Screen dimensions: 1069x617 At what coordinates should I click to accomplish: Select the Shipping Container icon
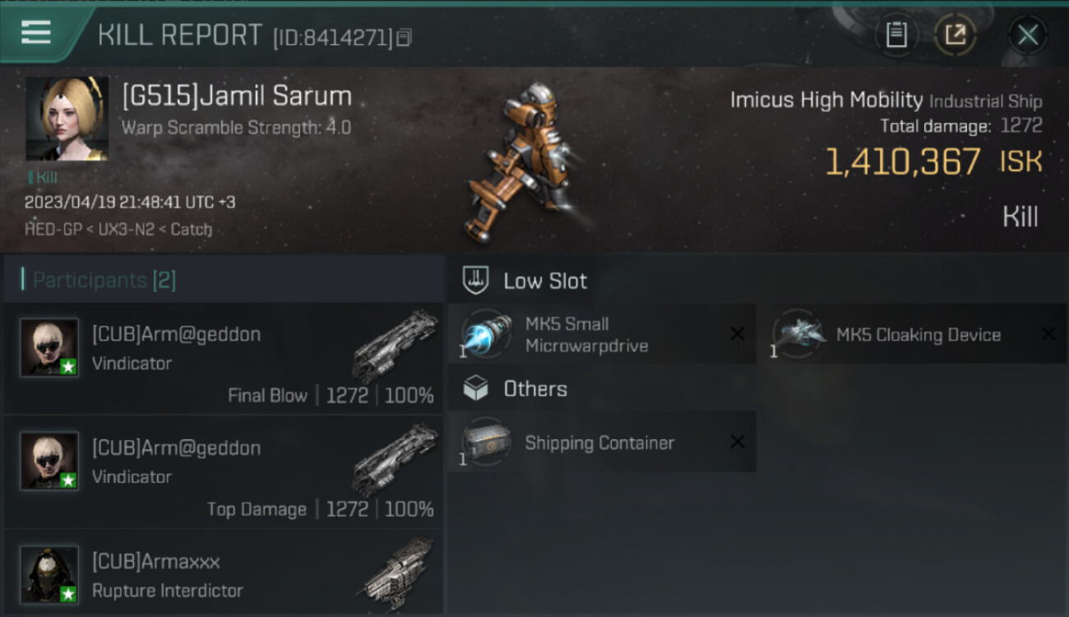[x=486, y=442]
